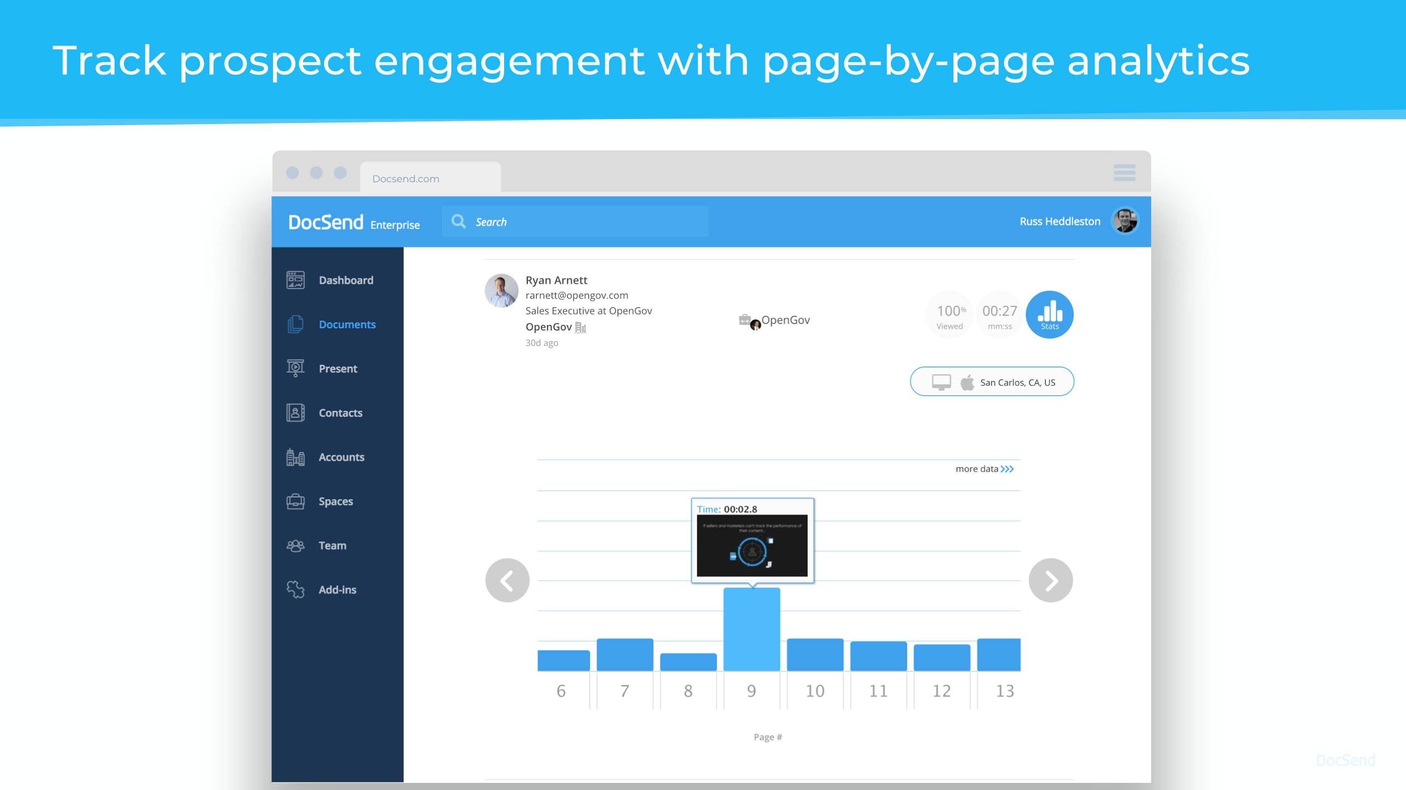Toggle the desktop device filter on the location chip
Viewport: 1406px width, 790px height.
pyautogui.click(x=941, y=382)
